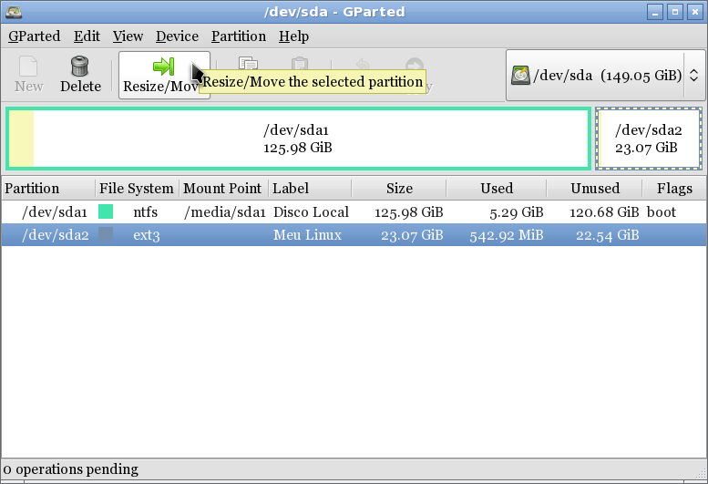This screenshot has width=708, height=484.
Task: Click the Disco Local label cell
Action: click(x=311, y=212)
